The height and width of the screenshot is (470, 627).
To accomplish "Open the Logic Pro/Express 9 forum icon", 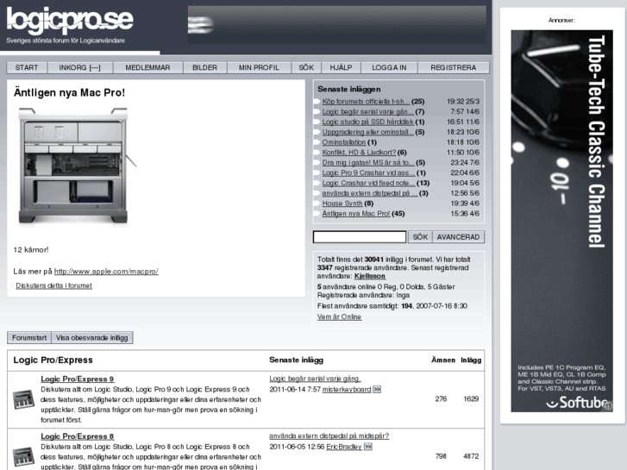I will pyautogui.click(x=23, y=399).
